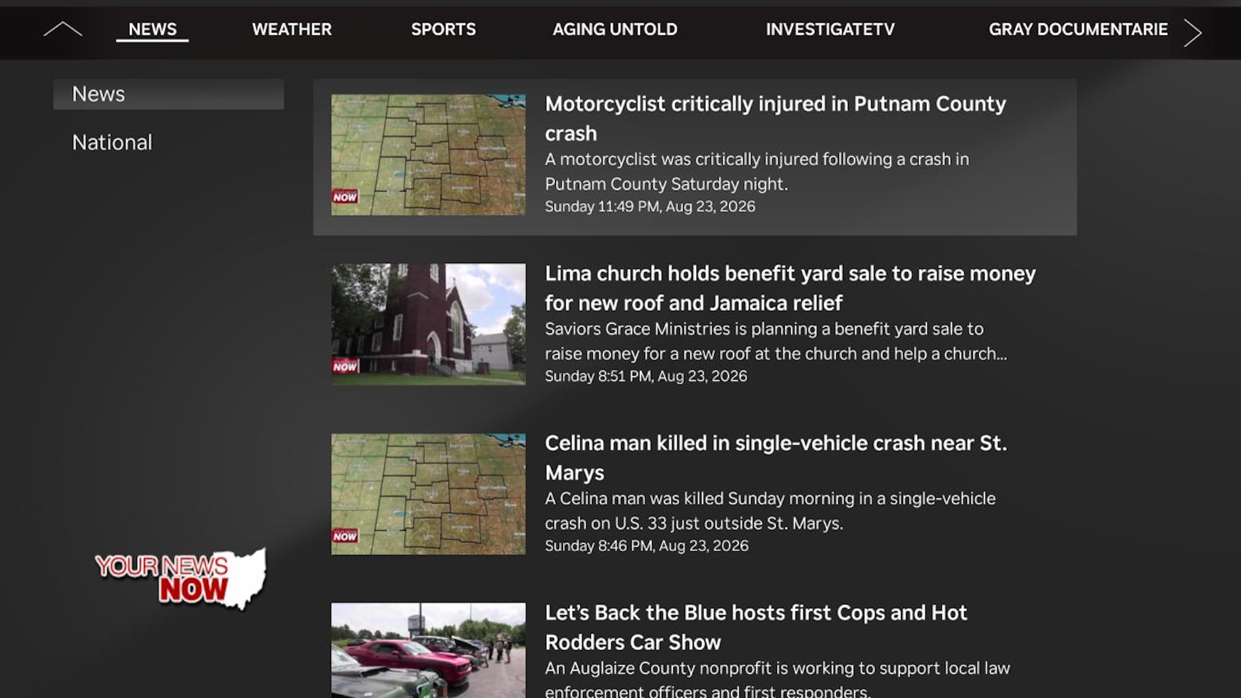Move the tab bar forward with the right chevron
1241x698 pixels.
[1193, 32]
